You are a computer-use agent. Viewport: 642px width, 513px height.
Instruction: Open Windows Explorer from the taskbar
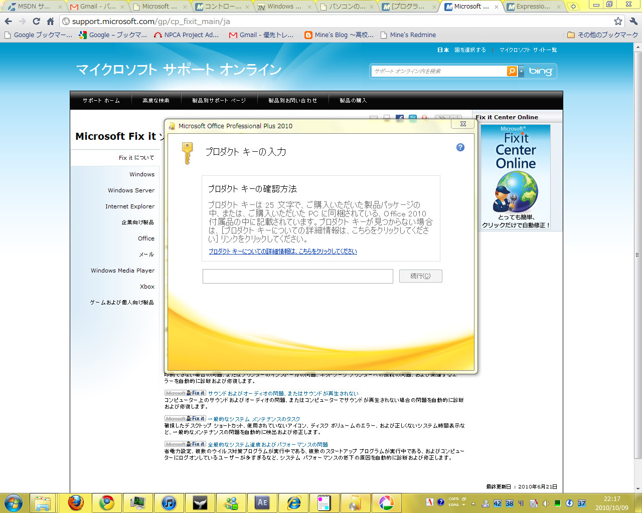43,502
